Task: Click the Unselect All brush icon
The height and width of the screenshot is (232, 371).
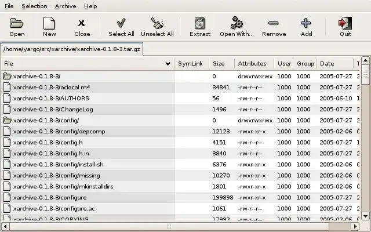Action: [x=157, y=23]
